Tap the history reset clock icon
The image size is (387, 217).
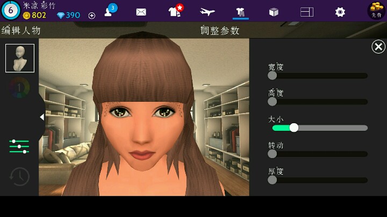(20, 176)
